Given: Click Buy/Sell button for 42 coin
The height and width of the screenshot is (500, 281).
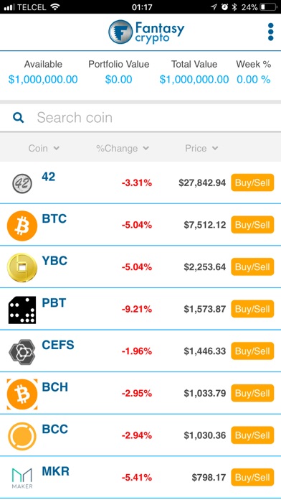Looking at the screenshot, I should 252,182.
